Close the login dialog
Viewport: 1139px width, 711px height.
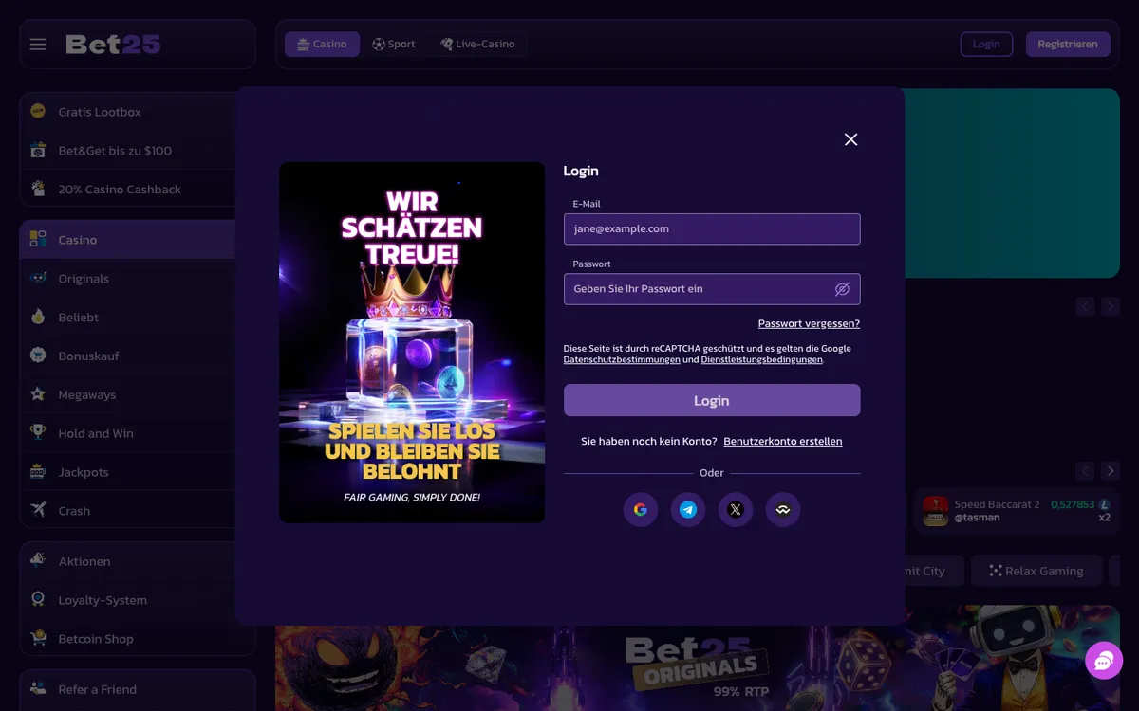tap(850, 139)
